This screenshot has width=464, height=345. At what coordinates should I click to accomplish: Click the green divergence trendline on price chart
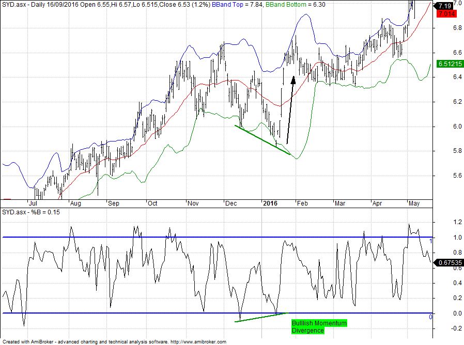click(x=262, y=140)
